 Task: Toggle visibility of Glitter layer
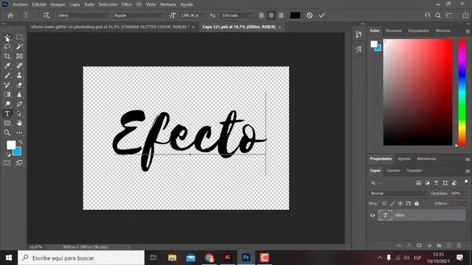[372, 215]
